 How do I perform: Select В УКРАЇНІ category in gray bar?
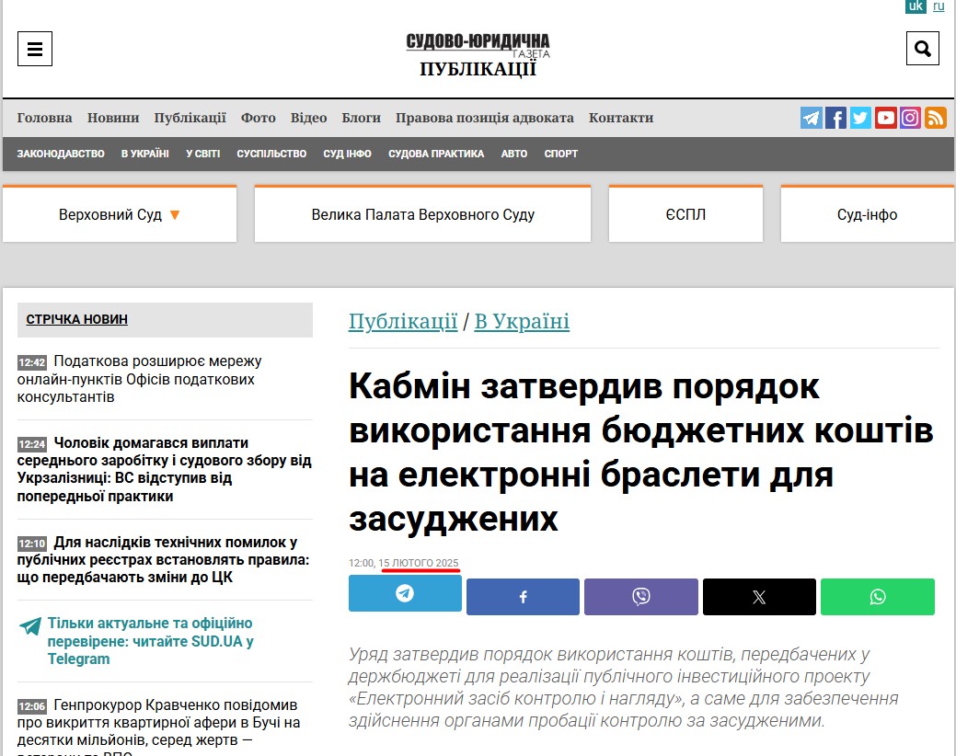(x=145, y=154)
